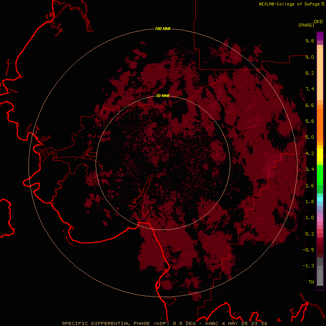
Task: Pick the orange segment of the color bar
Action: (320, 125)
